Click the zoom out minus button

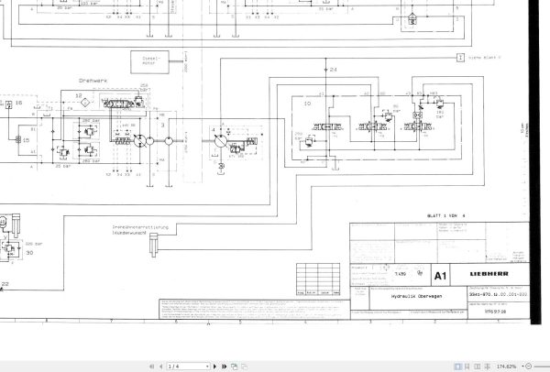coord(529,367)
